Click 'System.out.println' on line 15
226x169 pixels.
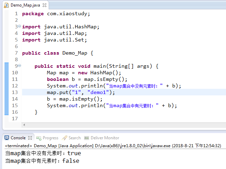coord(75,105)
